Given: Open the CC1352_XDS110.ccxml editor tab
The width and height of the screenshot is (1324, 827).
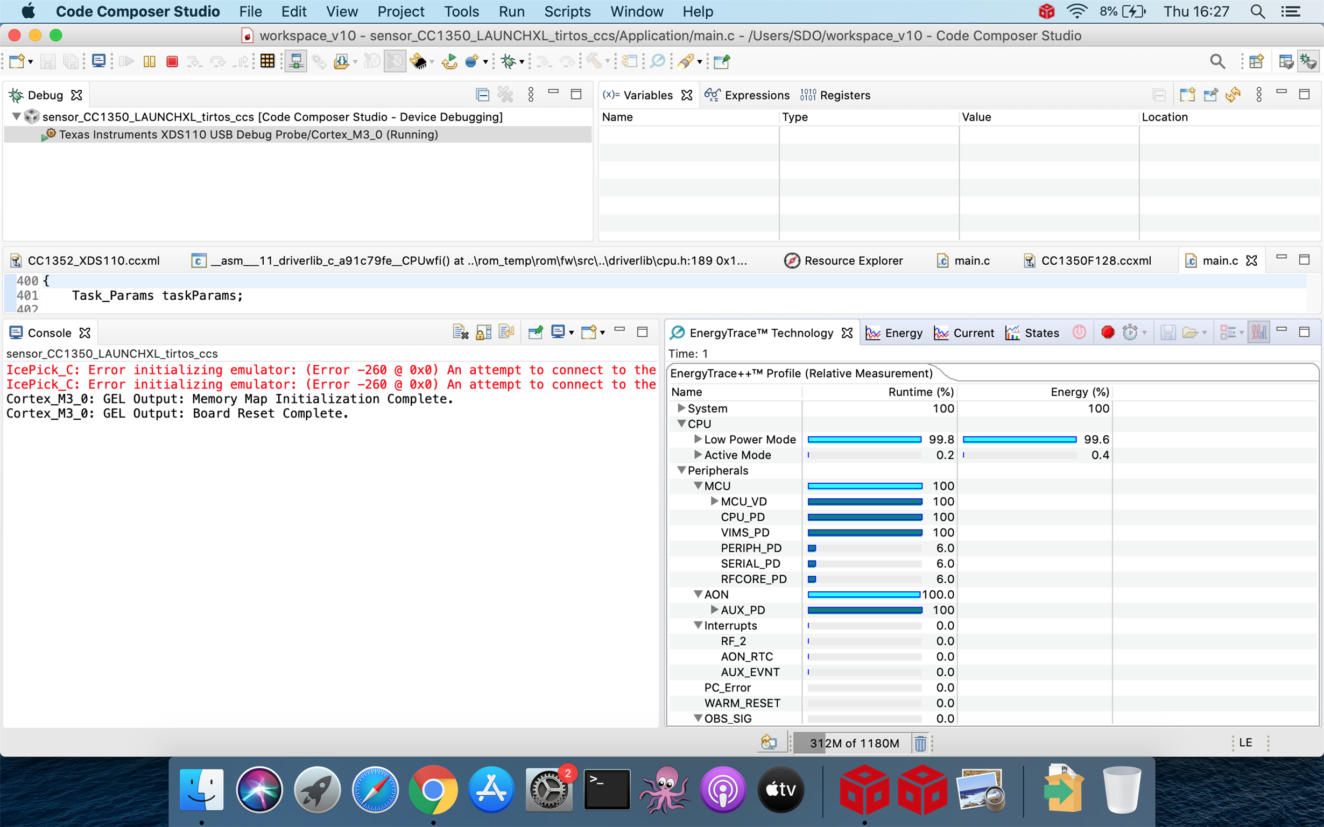Looking at the screenshot, I should [85, 260].
